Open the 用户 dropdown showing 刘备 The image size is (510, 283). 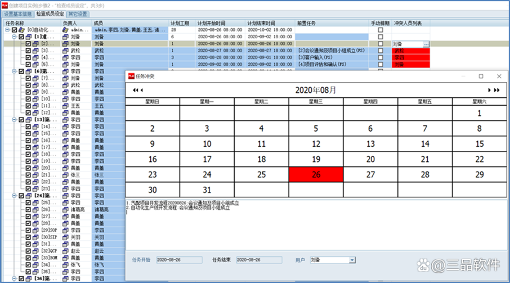click(352, 260)
